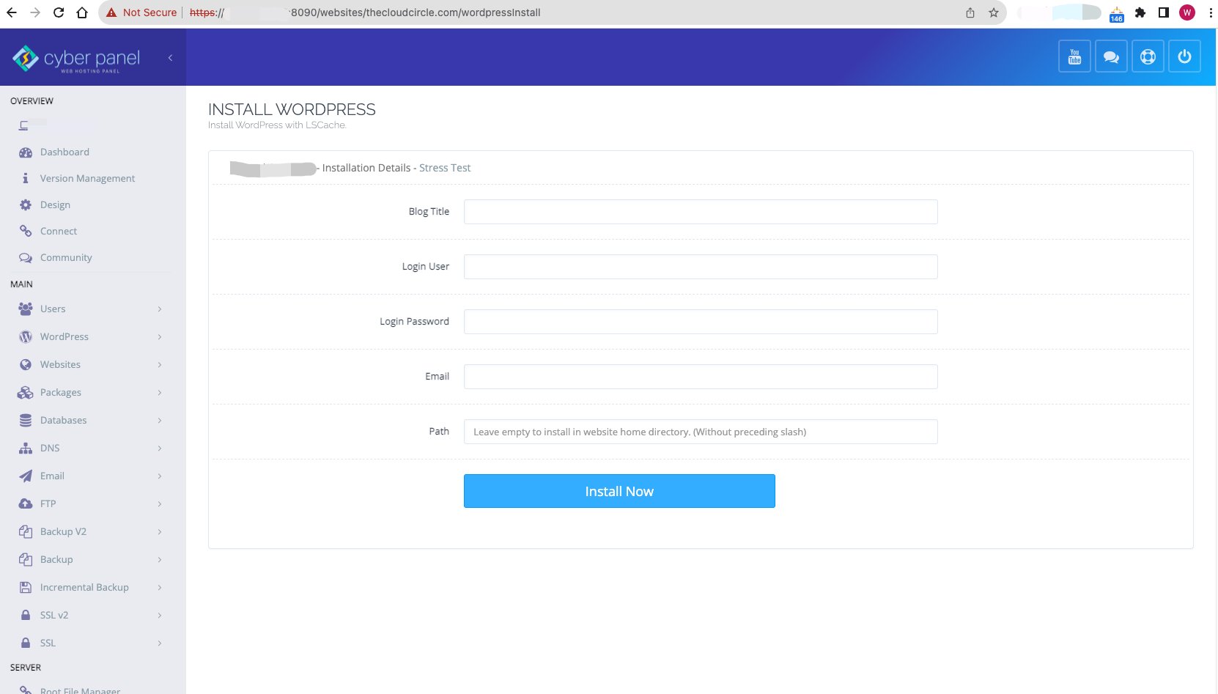This screenshot has width=1218, height=694.
Task: Focus the Blog Title input field
Action: [701, 212]
